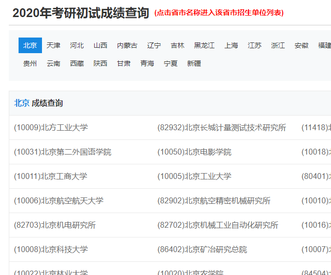The image size is (331, 275).
Task: Click the red 点击省市名称 hint text
Action: (x=219, y=13)
